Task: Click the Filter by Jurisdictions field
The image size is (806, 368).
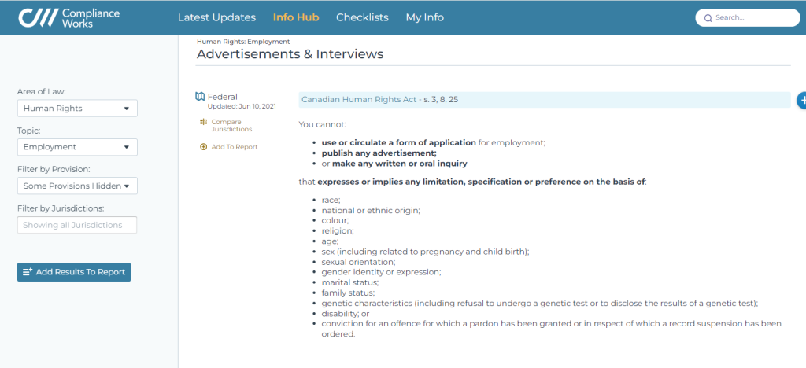Action: coord(77,225)
